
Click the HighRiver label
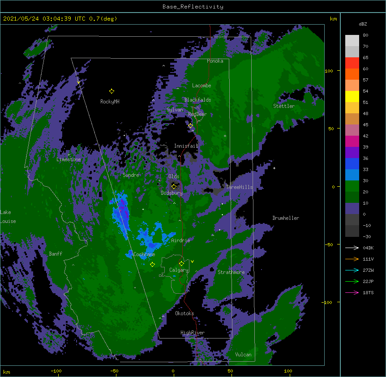coord(193,333)
